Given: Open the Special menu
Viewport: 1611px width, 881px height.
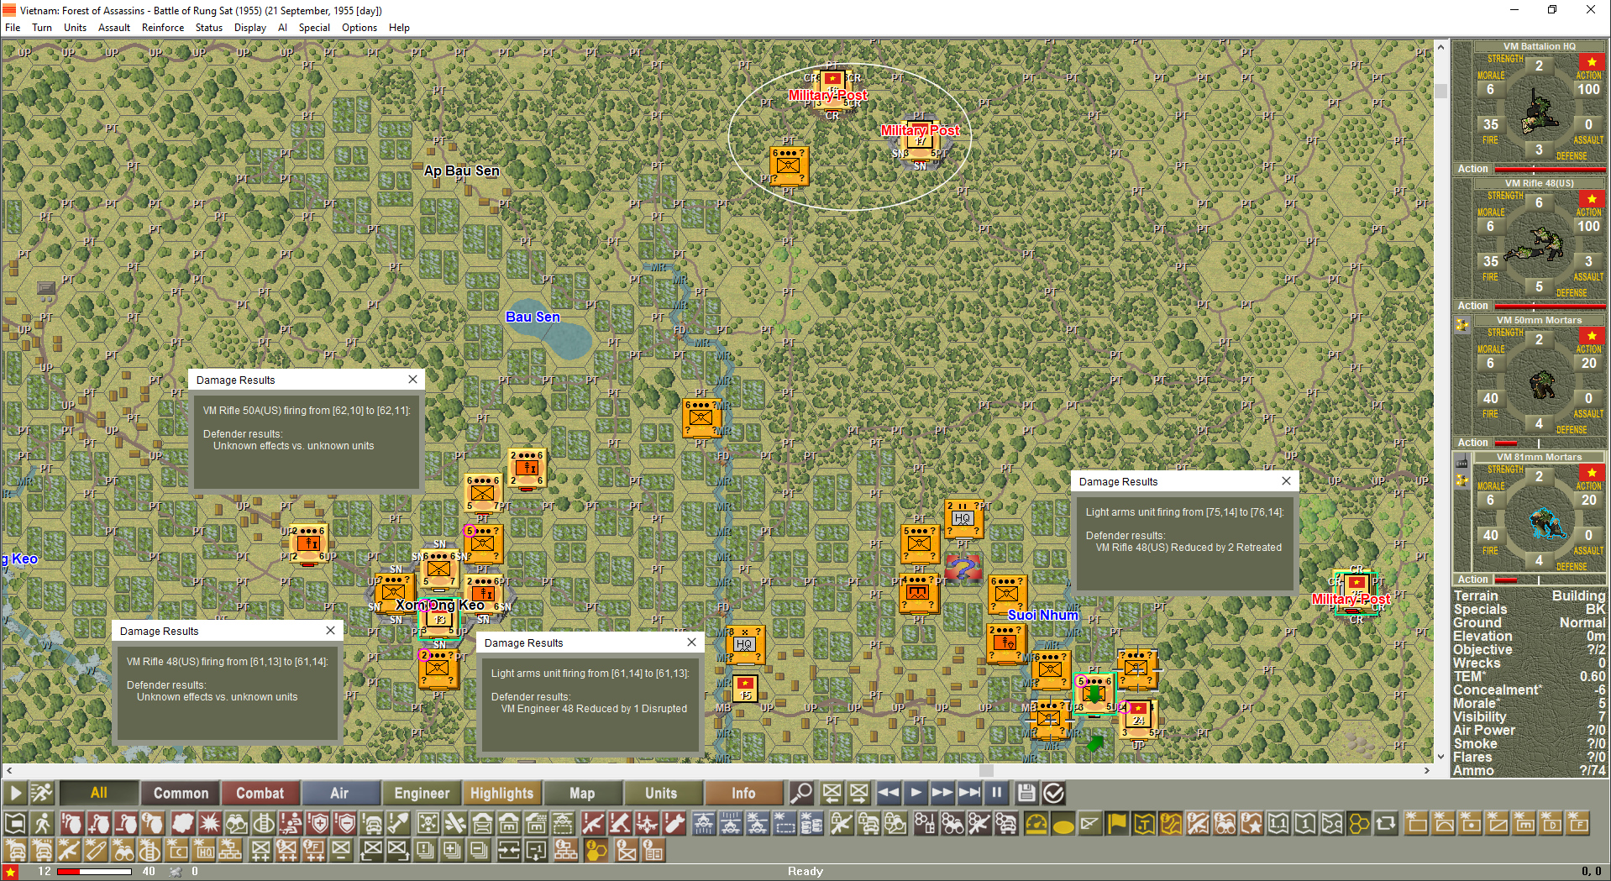Looking at the screenshot, I should coord(314,28).
